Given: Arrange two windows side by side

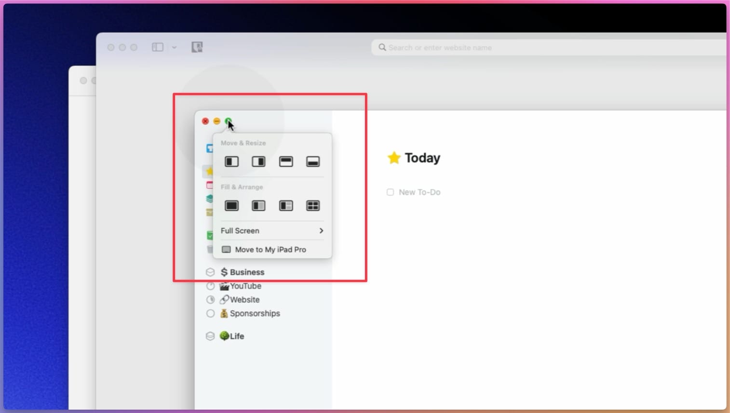Looking at the screenshot, I should point(258,205).
